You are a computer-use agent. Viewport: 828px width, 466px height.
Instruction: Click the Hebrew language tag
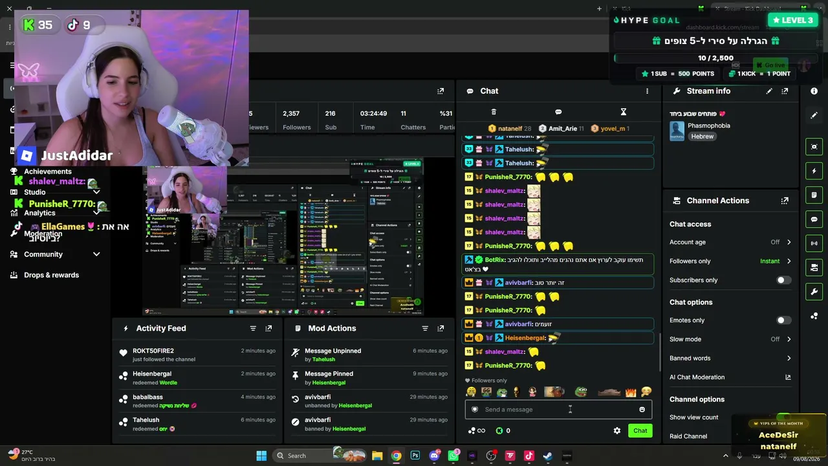pyautogui.click(x=703, y=137)
